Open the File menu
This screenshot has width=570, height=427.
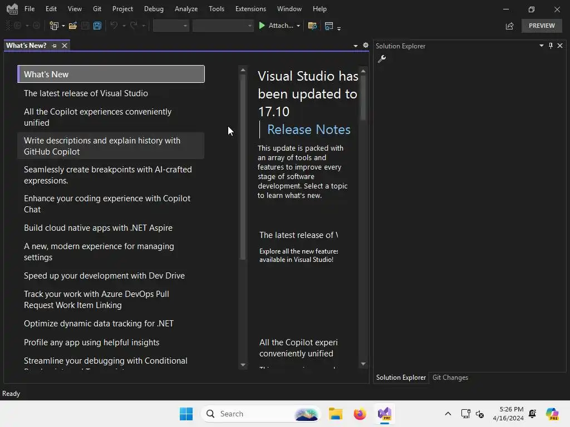[x=30, y=9]
